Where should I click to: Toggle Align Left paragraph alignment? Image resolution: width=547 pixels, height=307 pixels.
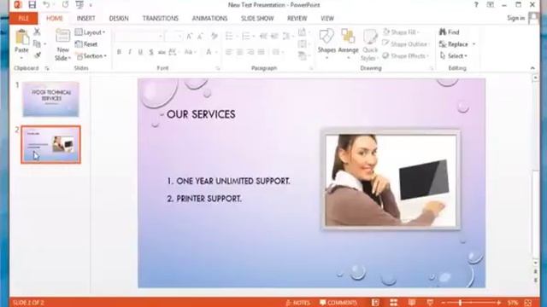[228, 52]
